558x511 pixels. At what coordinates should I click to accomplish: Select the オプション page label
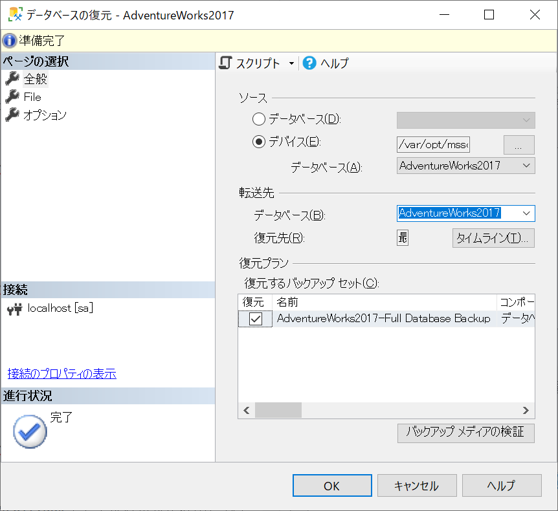(45, 115)
